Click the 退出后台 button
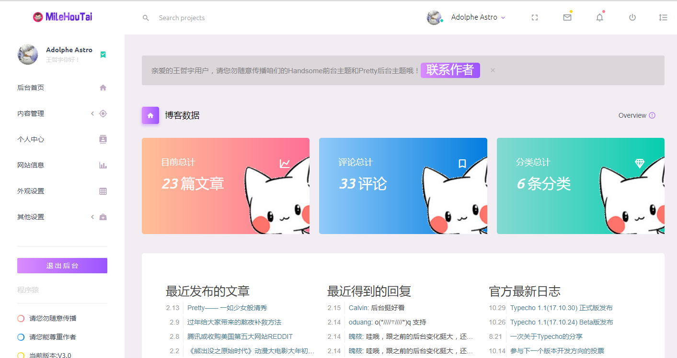 62,266
